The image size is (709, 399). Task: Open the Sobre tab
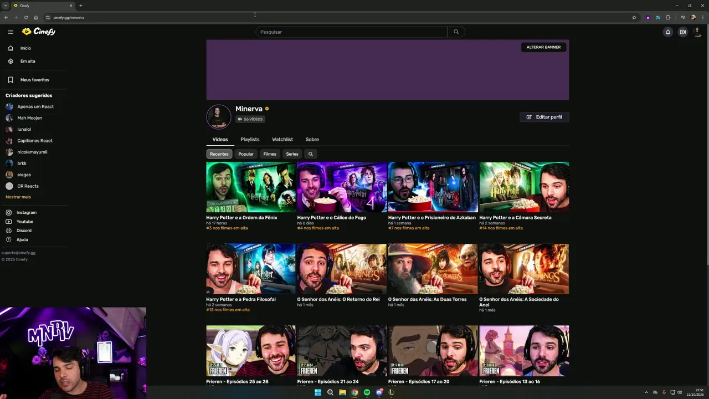[x=312, y=139]
